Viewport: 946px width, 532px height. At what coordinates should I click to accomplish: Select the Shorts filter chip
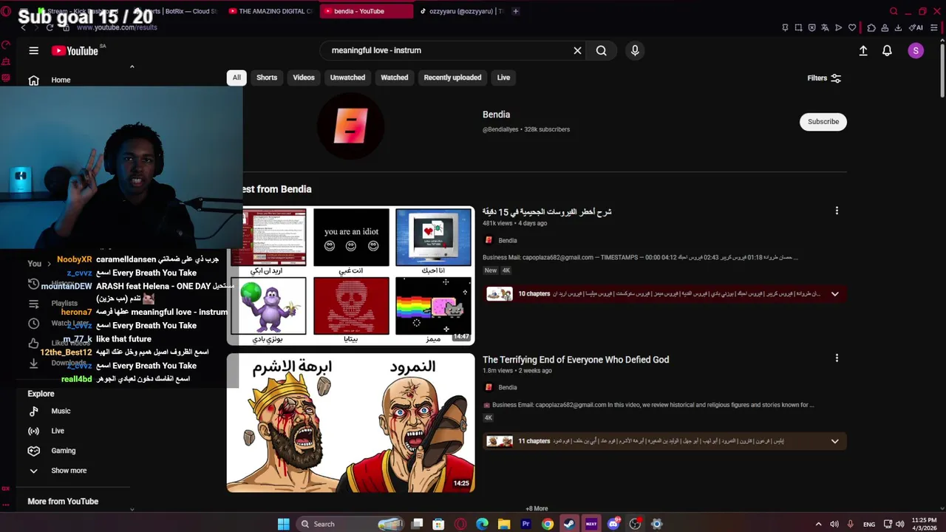pyautogui.click(x=267, y=78)
